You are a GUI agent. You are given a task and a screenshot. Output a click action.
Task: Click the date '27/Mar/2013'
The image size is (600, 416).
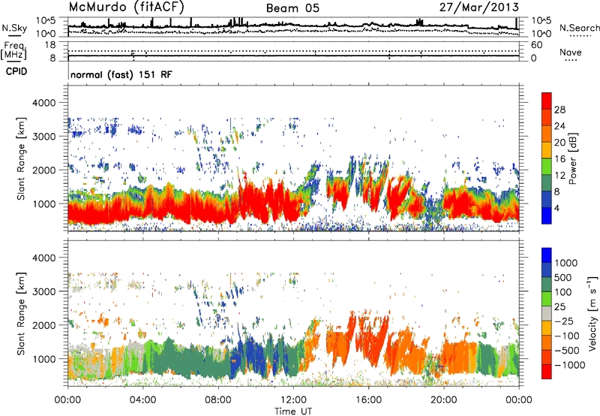479,8
